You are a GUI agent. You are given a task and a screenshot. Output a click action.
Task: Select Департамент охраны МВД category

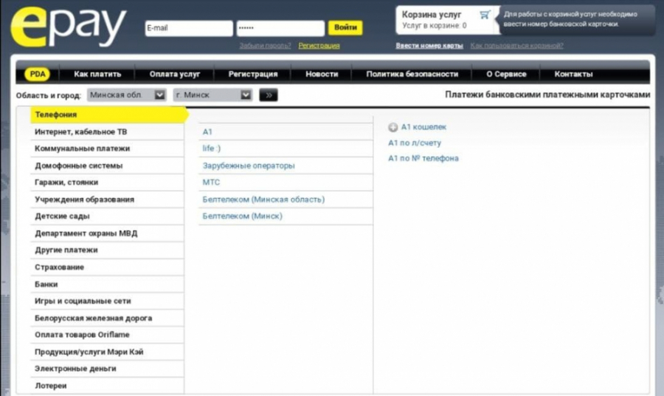[x=107, y=233]
